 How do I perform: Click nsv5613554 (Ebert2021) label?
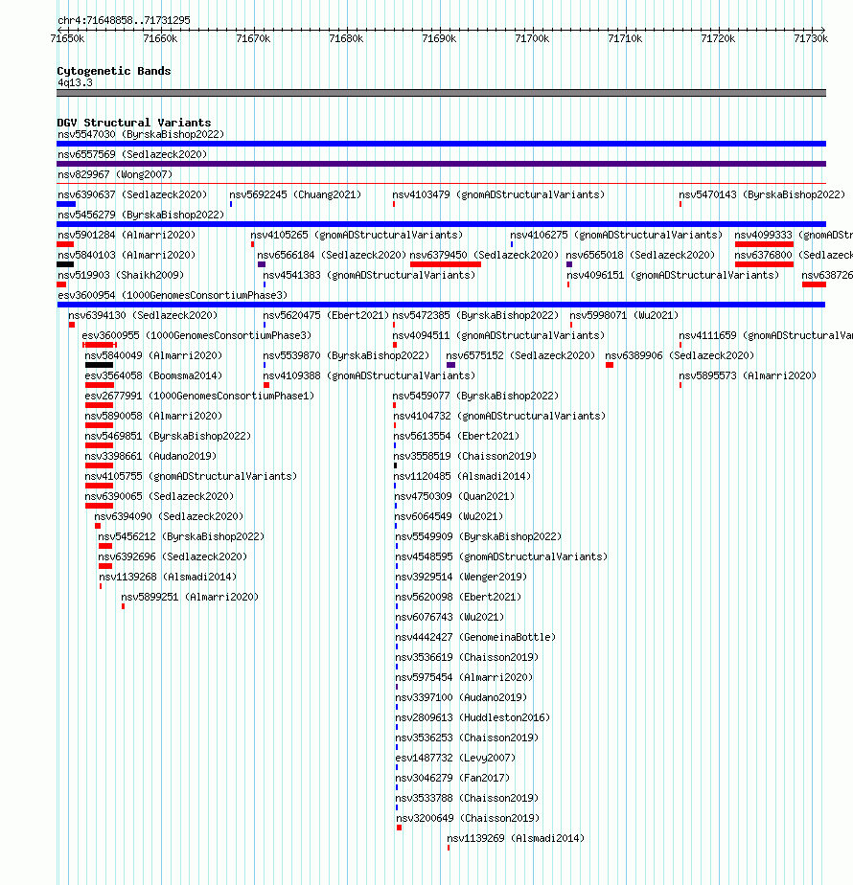point(456,437)
